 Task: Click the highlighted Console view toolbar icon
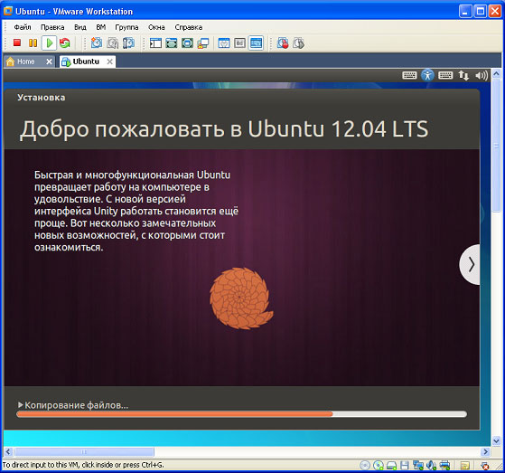256,43
